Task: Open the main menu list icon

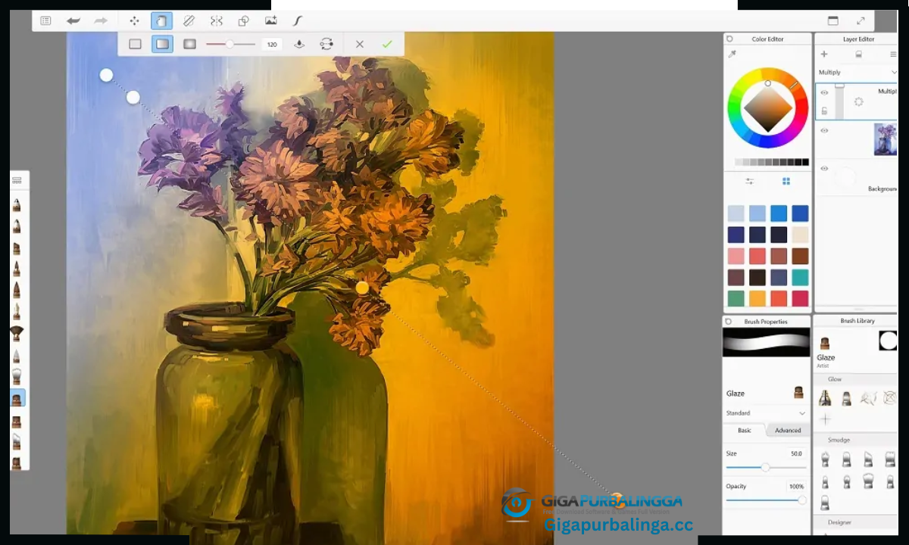Action: pyautogui.click(x=46, y=21)
